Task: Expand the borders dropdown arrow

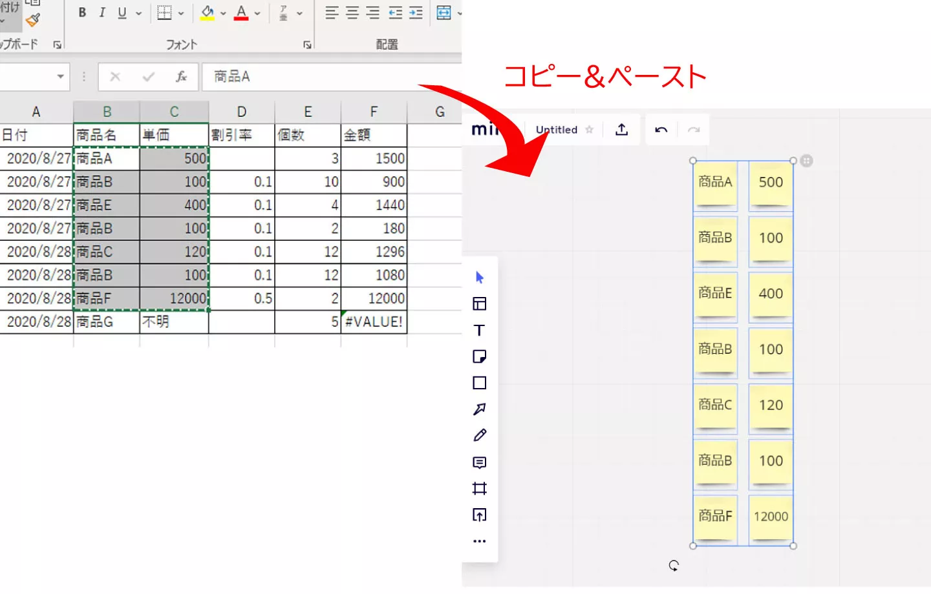Action: 181,13
